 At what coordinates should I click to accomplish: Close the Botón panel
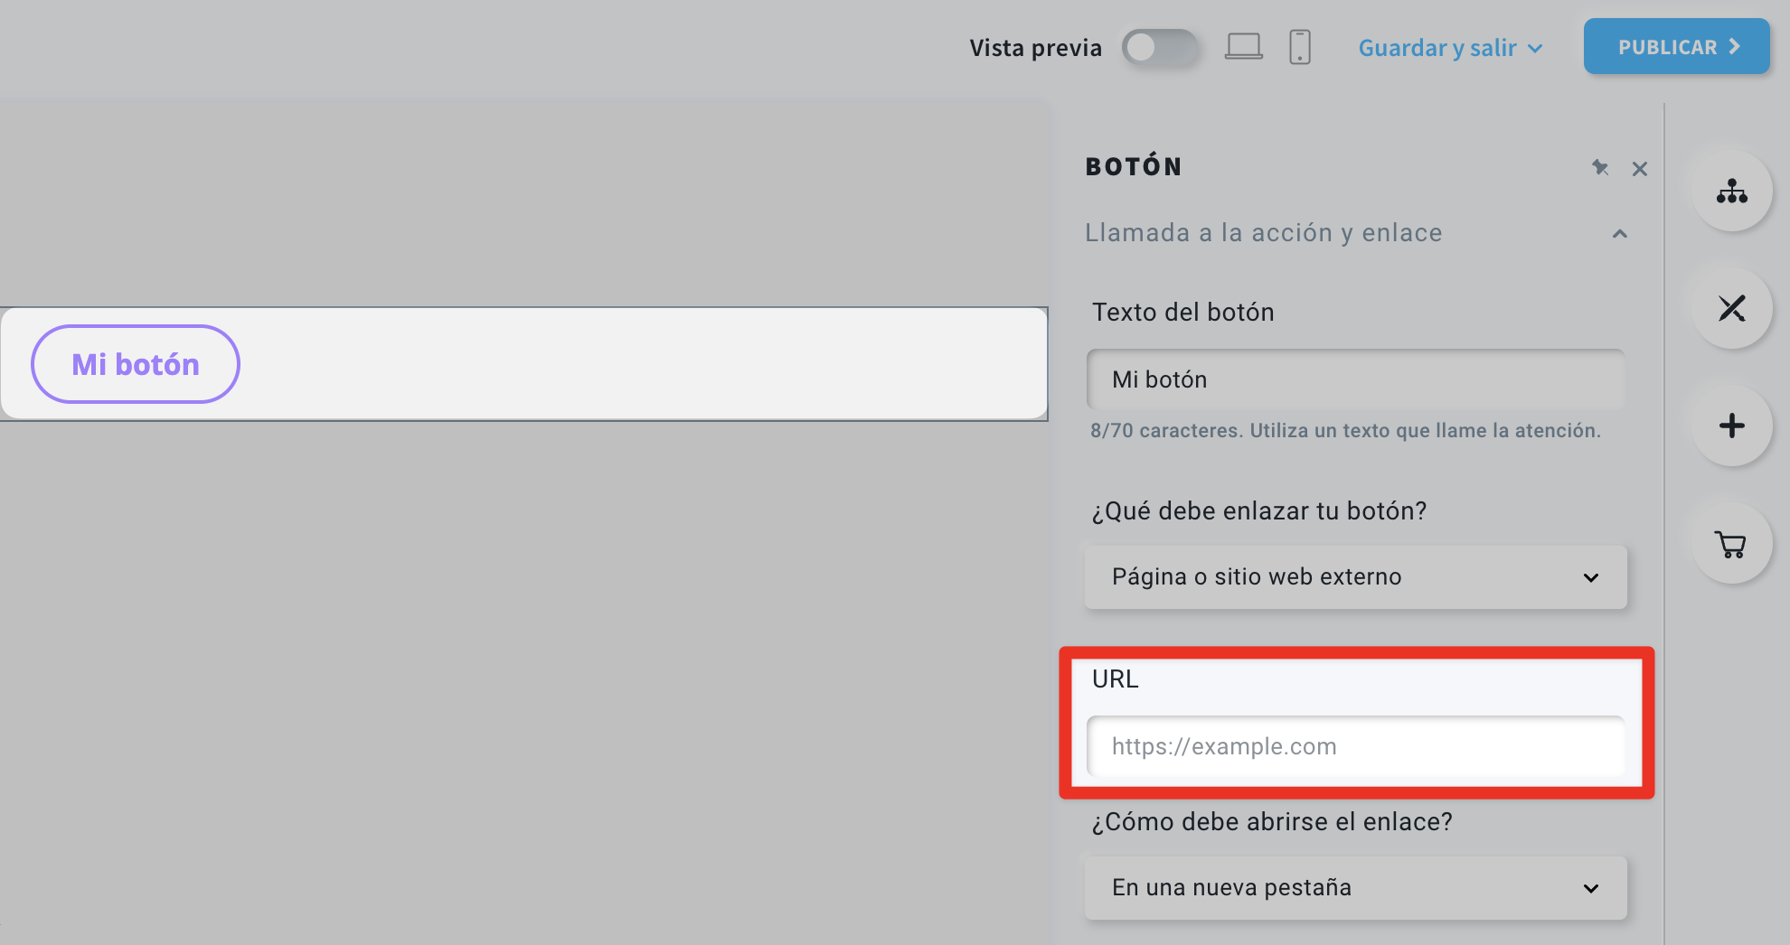[1640, 169]
